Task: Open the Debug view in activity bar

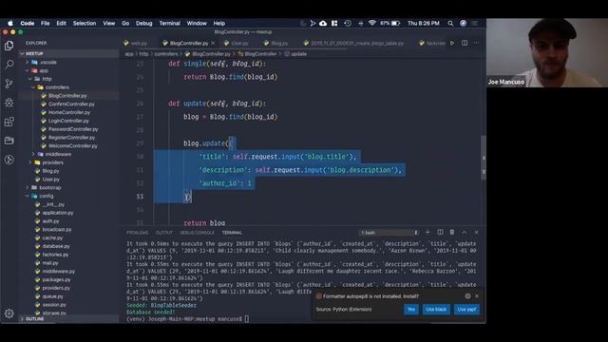Action: click(9, 103)
